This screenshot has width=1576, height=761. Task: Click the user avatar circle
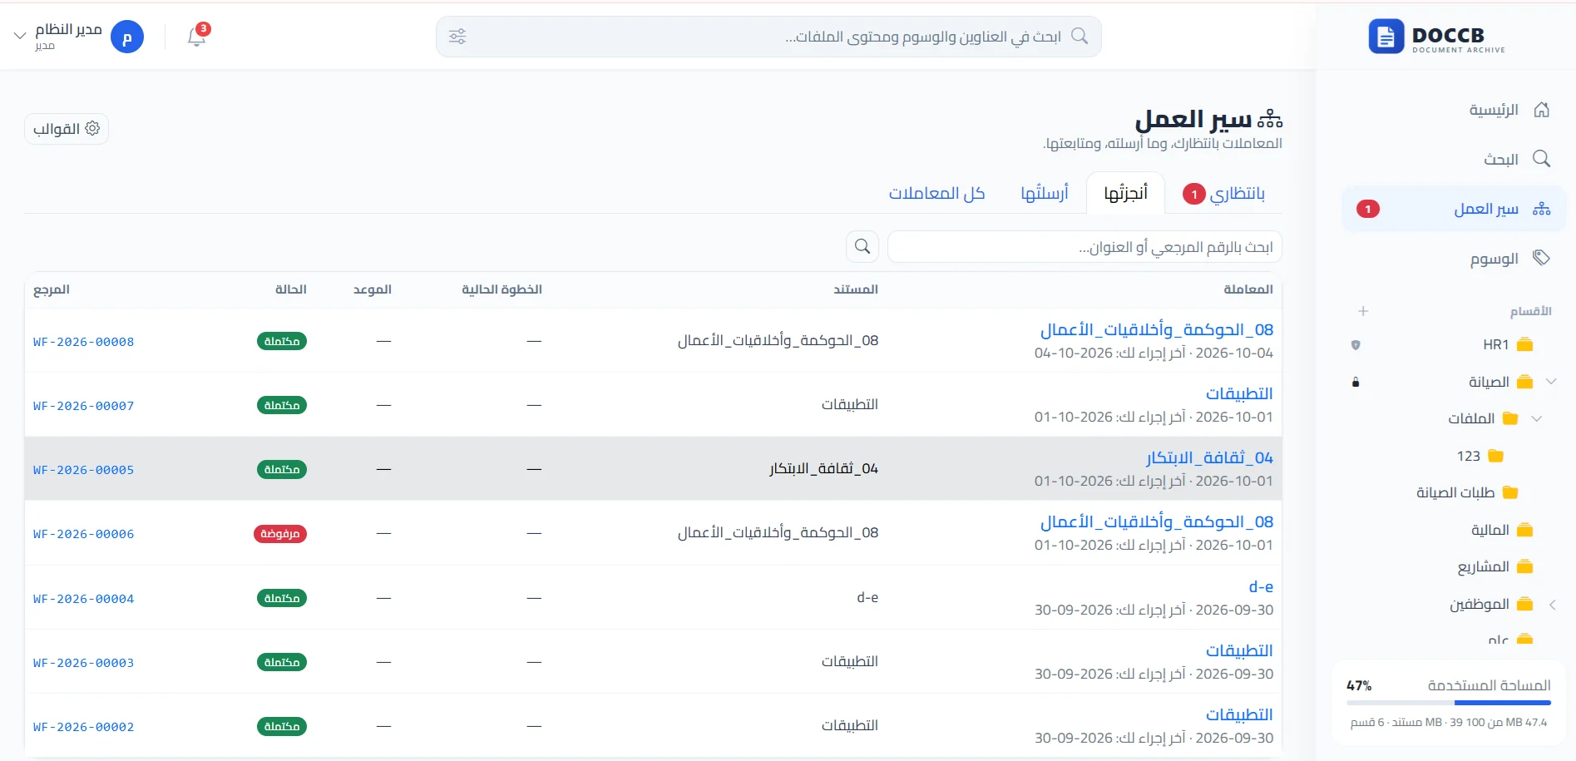tap(127, 37)
